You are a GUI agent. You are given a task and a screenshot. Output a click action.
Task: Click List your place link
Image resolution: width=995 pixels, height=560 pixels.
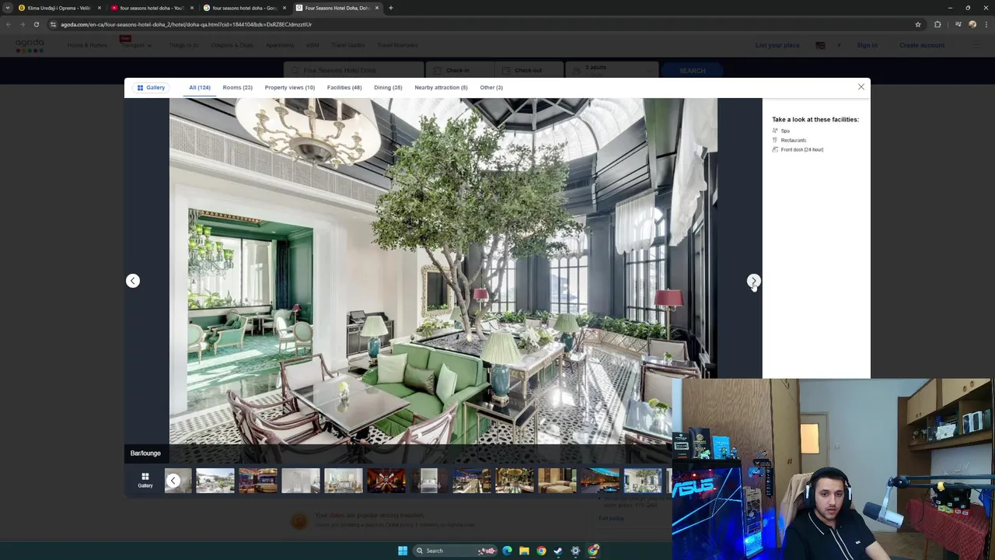pos(777,45)
